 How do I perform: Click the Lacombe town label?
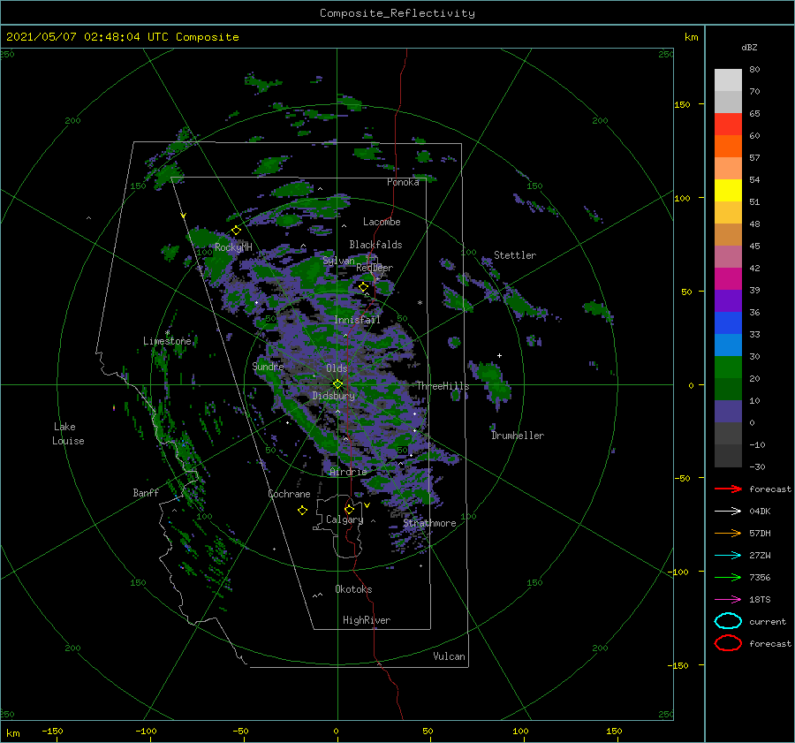[382, 222]
